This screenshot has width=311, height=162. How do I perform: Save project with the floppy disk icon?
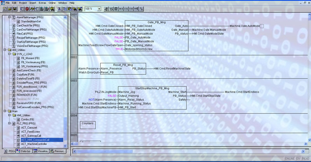[15, 9]
